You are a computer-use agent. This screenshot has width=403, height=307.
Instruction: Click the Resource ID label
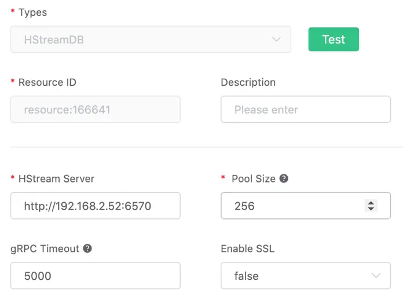pos(47,82)
